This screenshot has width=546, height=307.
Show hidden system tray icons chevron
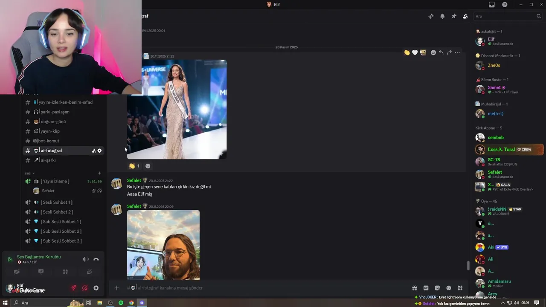click(x=503, y=303)
